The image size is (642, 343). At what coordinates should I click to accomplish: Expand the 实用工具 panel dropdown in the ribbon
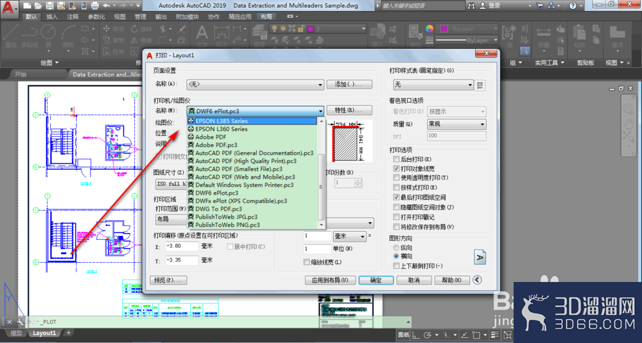point(550,63)
